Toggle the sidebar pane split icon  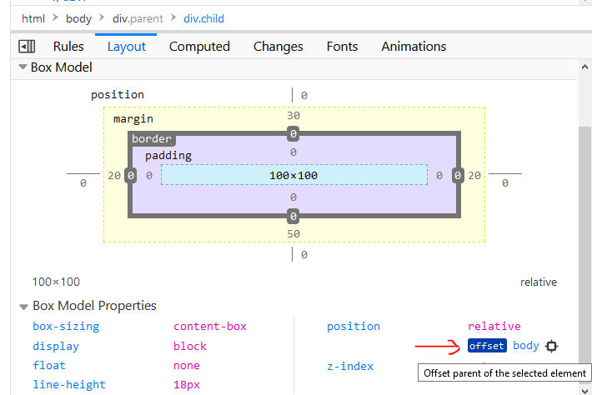click(27, 47)
